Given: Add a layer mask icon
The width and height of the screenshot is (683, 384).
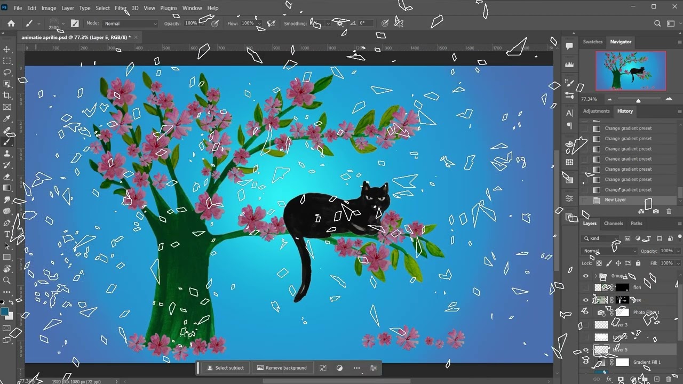Looking at the screenshot, I should pyautogui.click(x=621, y=379).
